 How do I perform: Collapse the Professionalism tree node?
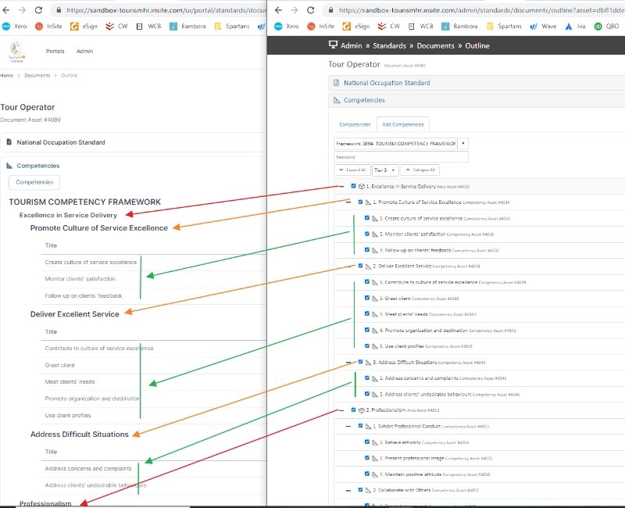pyautogui.click(x=341, y=410)
